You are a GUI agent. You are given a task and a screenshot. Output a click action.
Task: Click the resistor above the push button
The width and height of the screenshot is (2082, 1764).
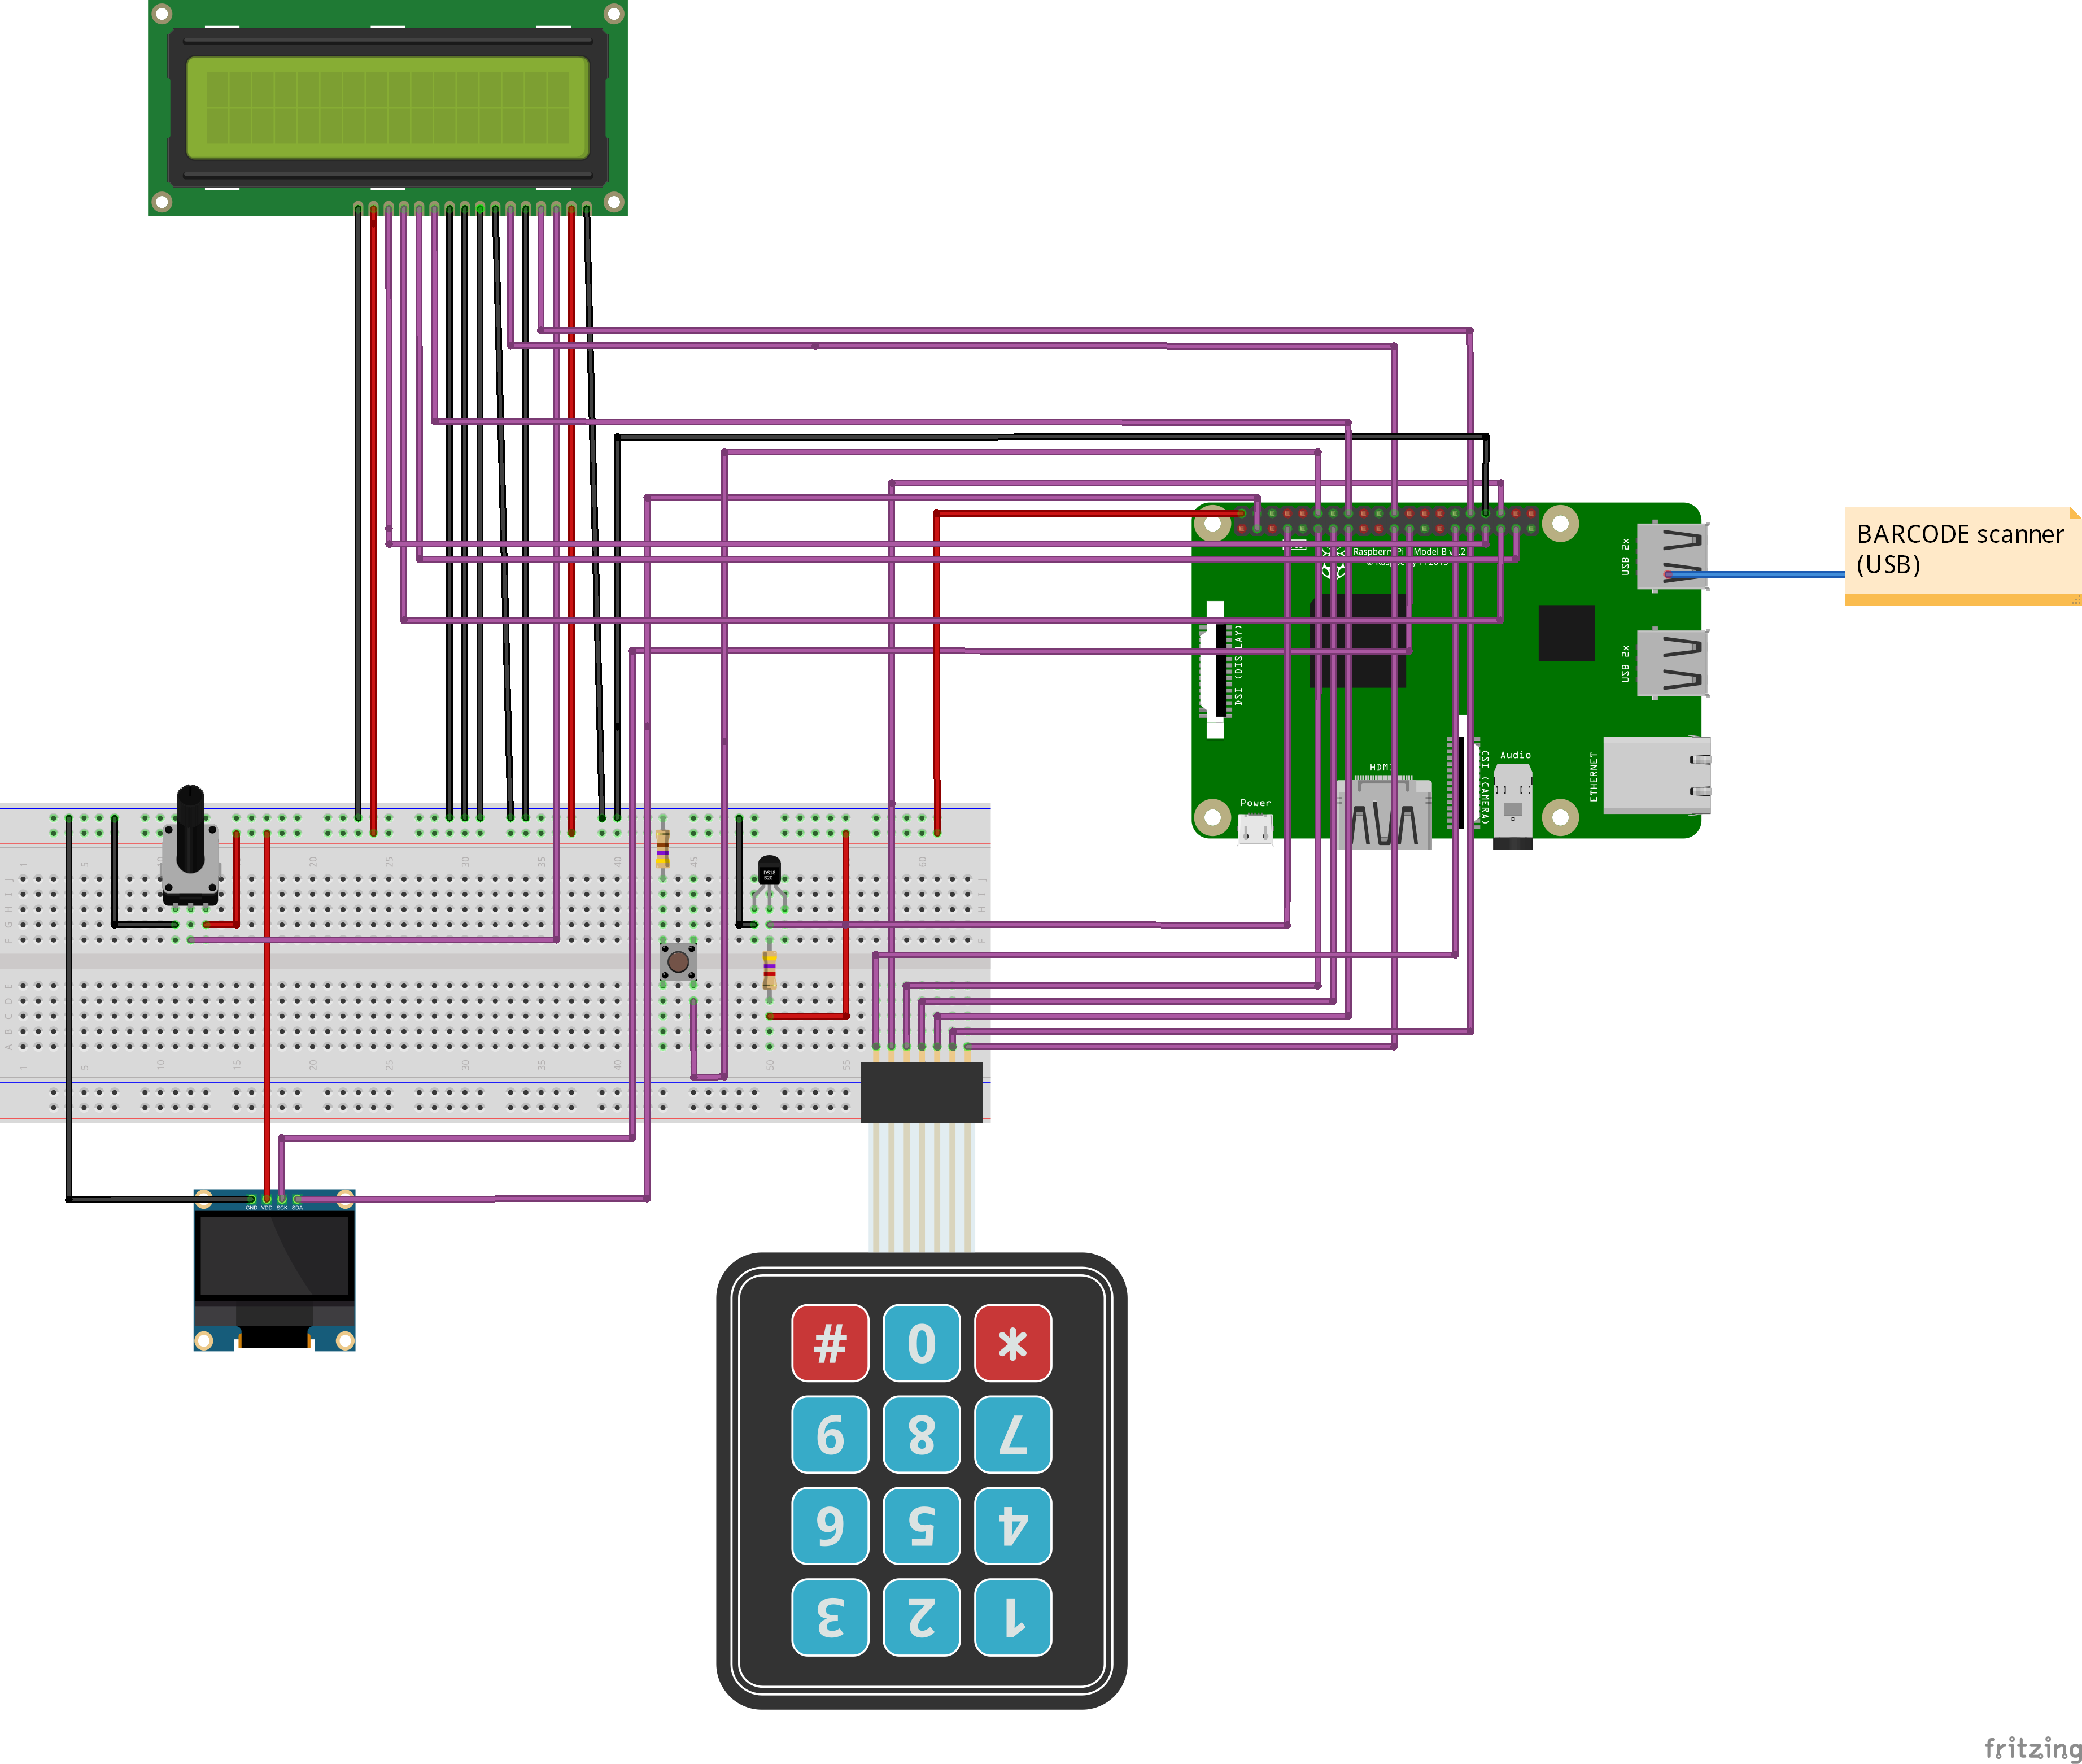click(x=663, y=848)
